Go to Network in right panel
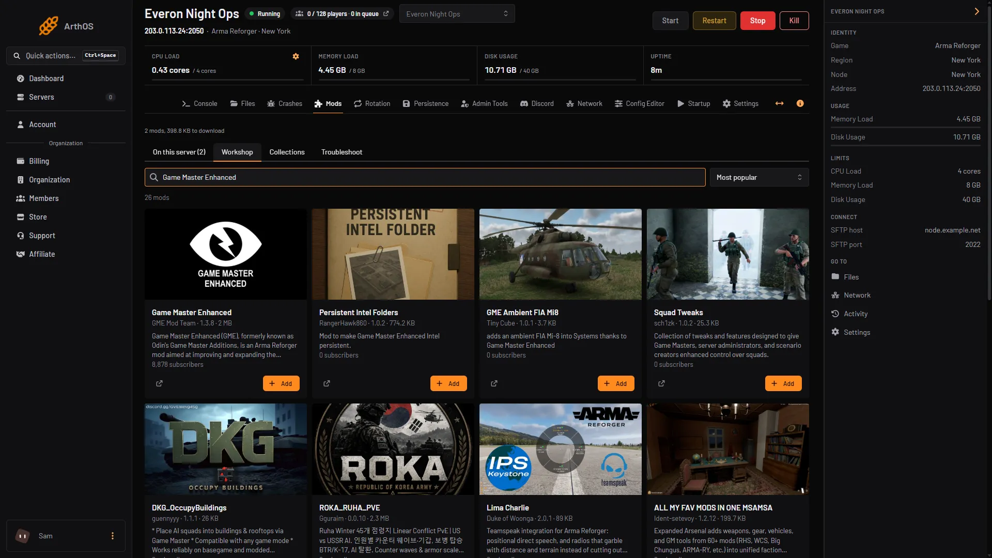The height and width of the screenshot is (558, 992). (851, 295)
